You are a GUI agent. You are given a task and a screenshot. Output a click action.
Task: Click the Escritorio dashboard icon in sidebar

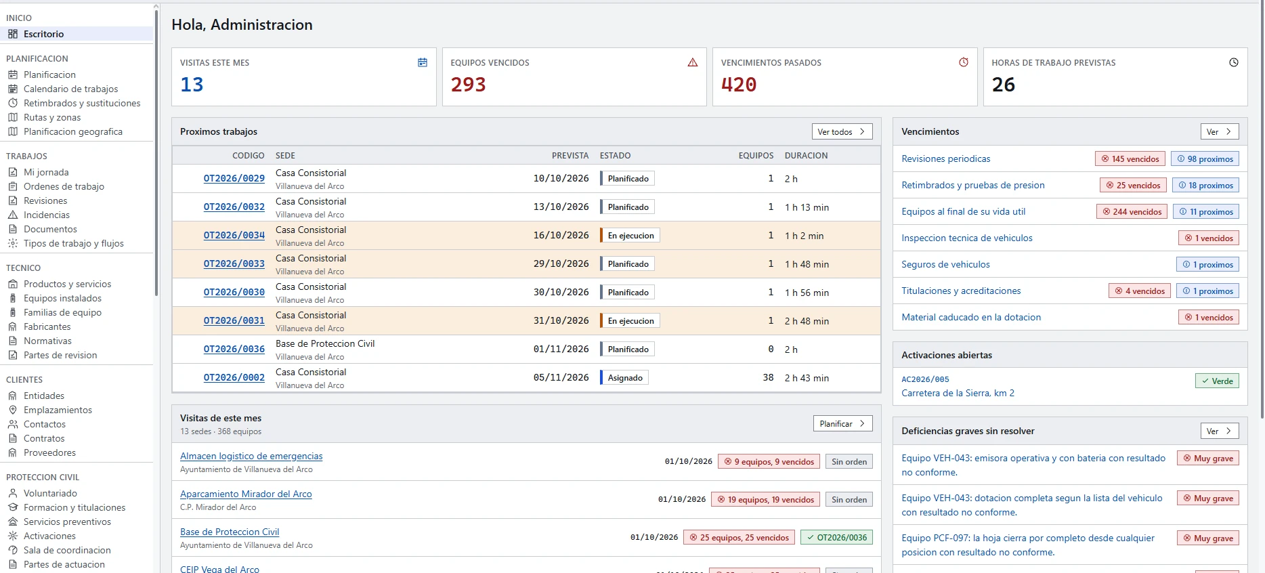click(13, 34)
